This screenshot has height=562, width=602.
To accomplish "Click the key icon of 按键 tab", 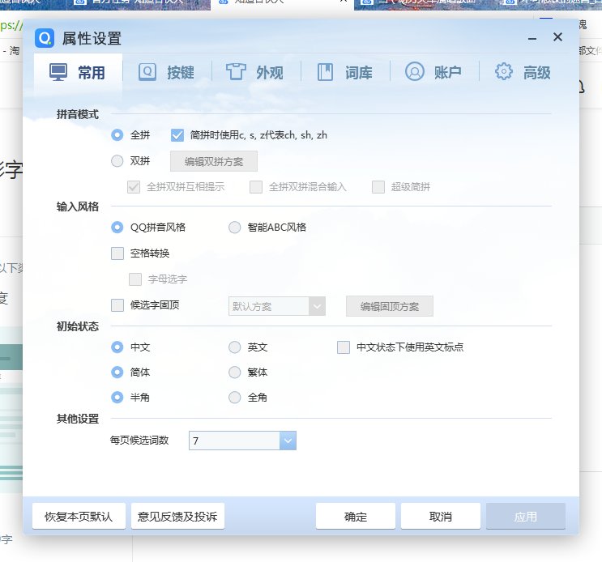I will [x=147, y=72].
